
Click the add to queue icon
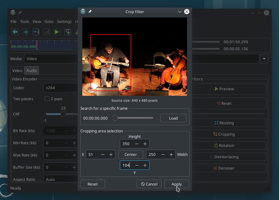67,32
